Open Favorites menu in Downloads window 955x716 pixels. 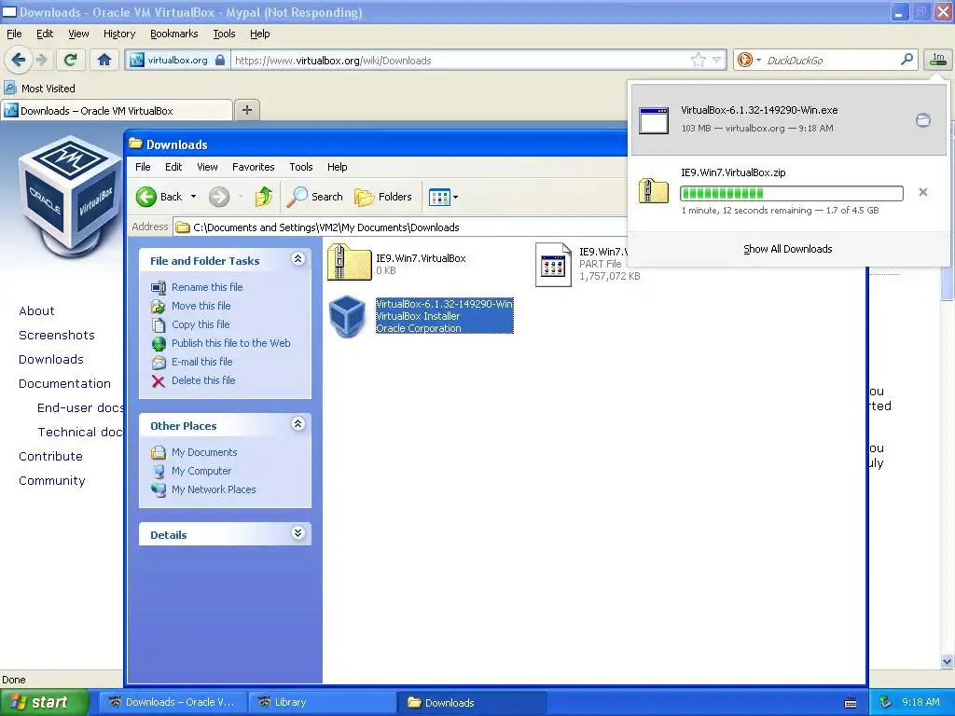point(253,167)
